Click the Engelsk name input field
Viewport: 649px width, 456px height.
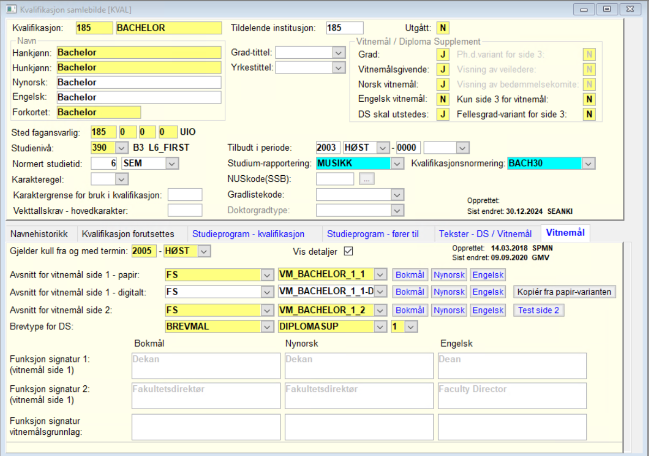(139, 97)
